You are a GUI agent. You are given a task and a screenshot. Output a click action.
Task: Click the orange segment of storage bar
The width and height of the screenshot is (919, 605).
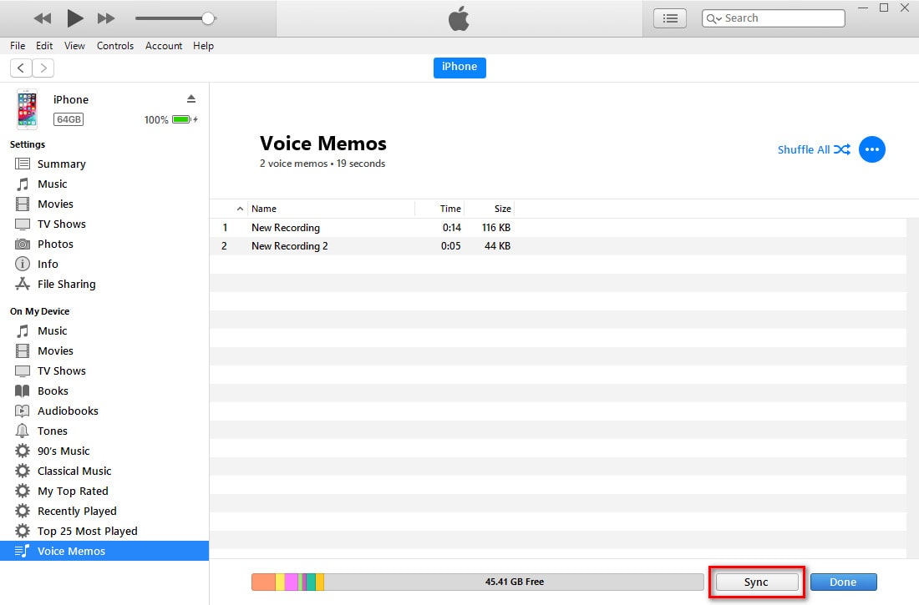[264, 582]
